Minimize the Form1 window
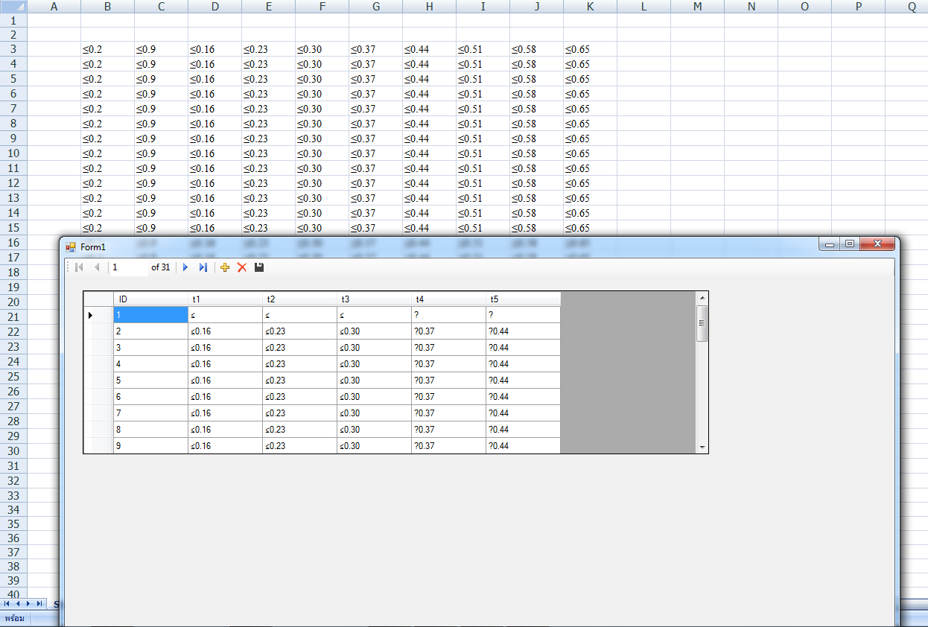The height and width of the screenshot is (627, 928). (830, 244)
